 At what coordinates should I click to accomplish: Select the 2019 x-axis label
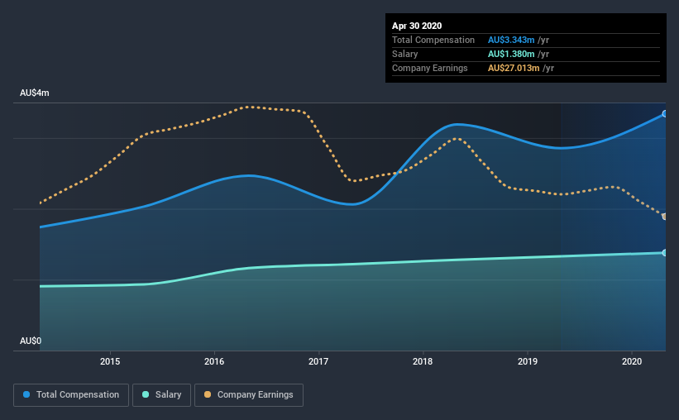(x=528, y=361)
